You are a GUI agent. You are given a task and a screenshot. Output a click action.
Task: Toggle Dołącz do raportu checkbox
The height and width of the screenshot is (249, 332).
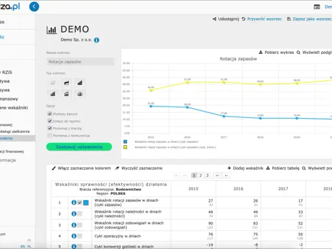[50, 121]
